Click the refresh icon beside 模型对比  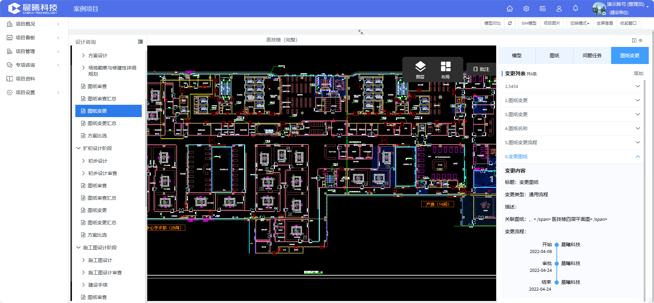pyautogui.click(x=510, y=23)
